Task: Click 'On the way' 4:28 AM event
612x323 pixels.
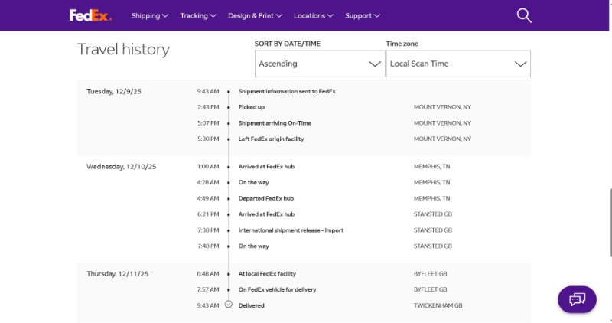Action: click(x=254, y=182)
